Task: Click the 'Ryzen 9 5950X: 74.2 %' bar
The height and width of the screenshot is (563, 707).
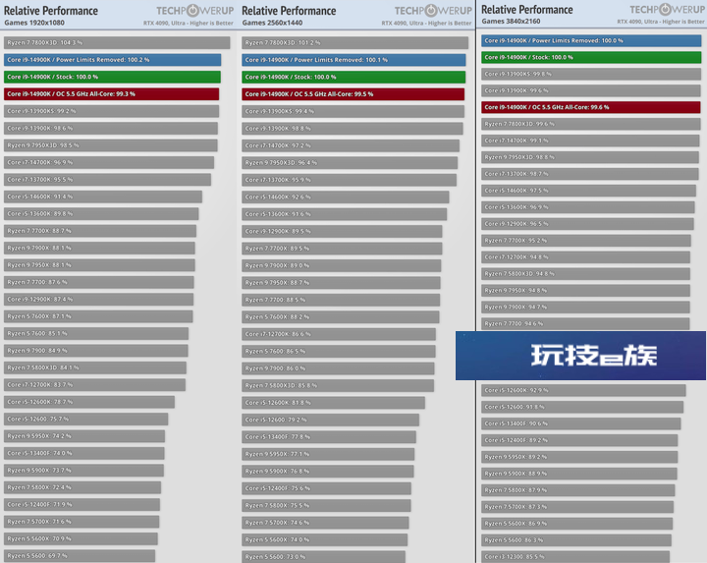Action: click(x=84, y=436)
